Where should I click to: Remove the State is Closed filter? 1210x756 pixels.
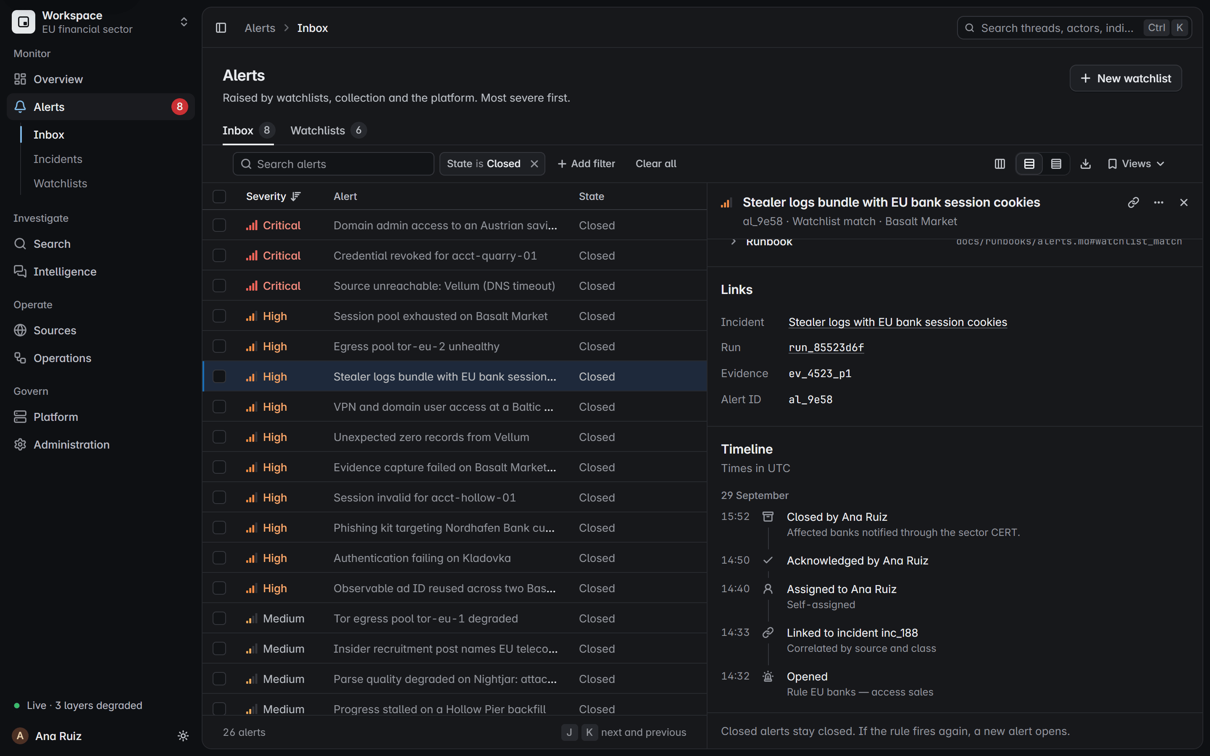(534, 164)
